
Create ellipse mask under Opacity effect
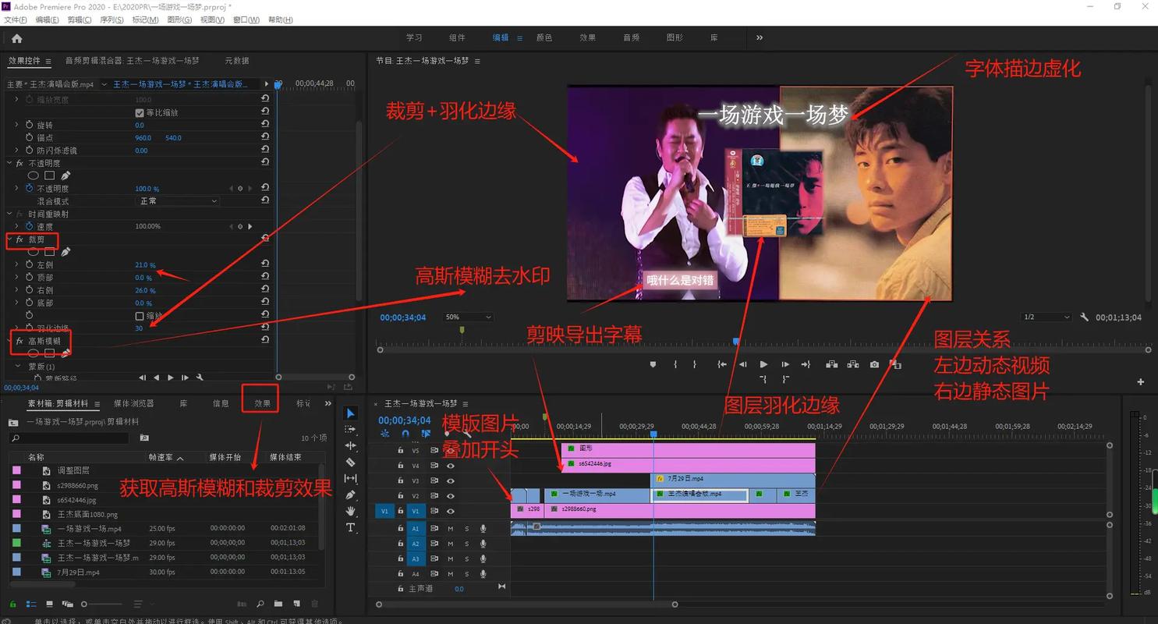[x=34, y=175]
